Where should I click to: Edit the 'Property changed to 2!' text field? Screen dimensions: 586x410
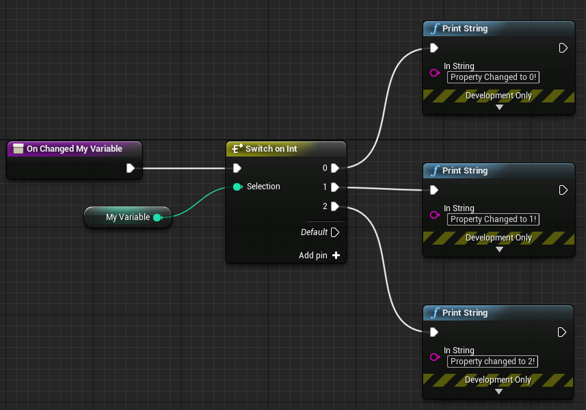point(492,361)
